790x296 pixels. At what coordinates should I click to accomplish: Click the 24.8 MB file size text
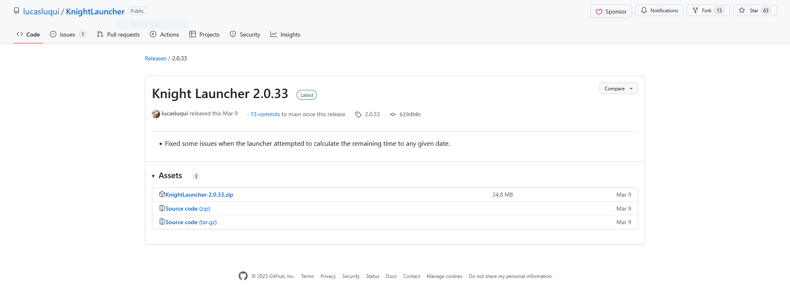(x=503, y=195)
